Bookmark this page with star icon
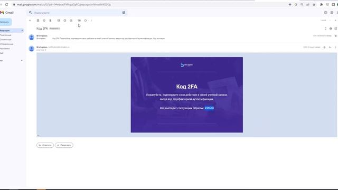338x190 pixels. click(314, 5)
